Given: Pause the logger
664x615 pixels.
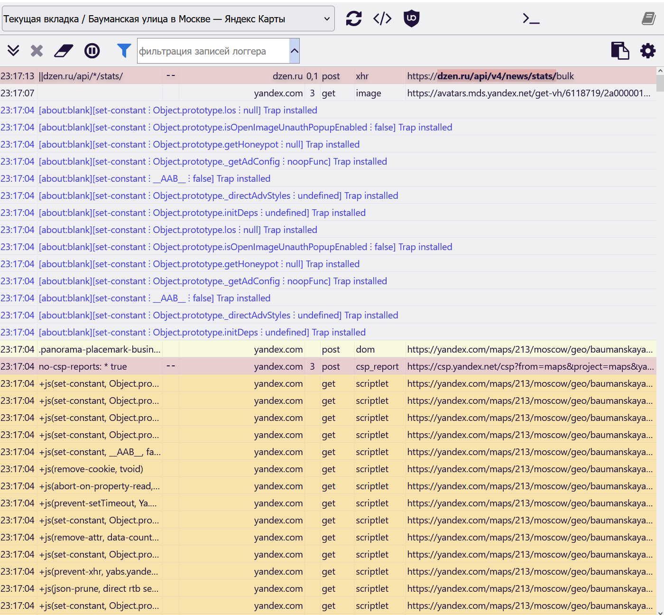Looking at the screenshot, I should [x=92, y=50].
